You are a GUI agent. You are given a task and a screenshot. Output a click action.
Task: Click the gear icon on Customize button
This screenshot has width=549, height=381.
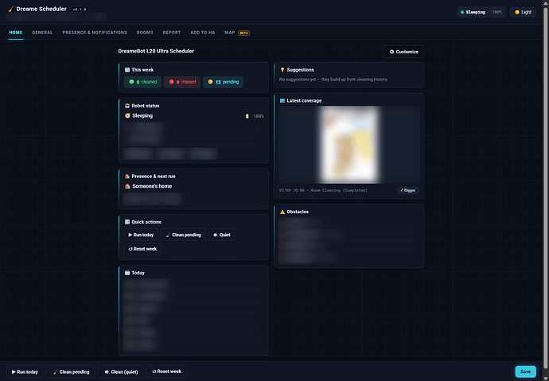[391, 52]
